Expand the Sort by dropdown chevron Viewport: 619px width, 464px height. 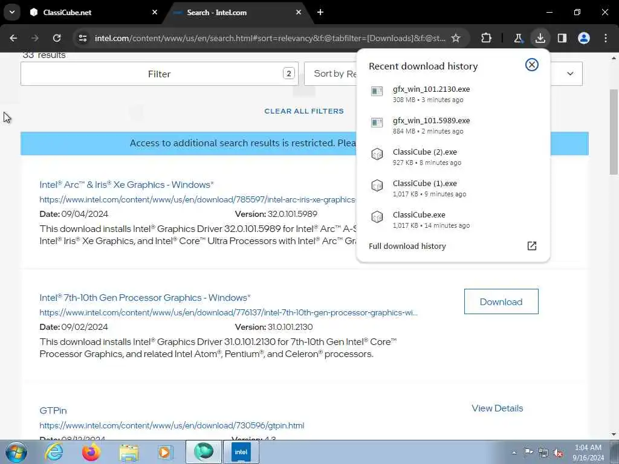coord(570,74)
